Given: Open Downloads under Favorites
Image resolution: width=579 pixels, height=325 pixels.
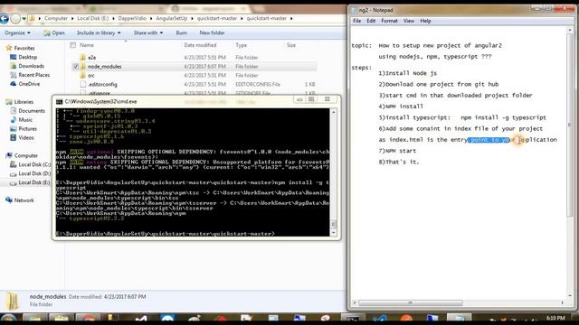Looking at the screenshot, I should click(x=31, y=66).
